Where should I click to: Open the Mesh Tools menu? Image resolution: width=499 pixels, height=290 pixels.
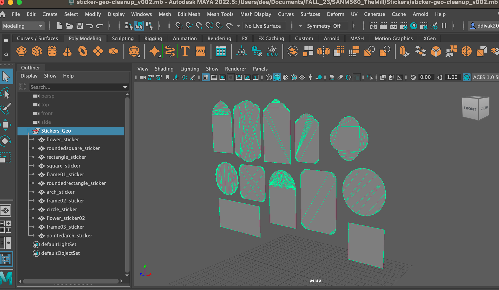[x=220, y=14]
